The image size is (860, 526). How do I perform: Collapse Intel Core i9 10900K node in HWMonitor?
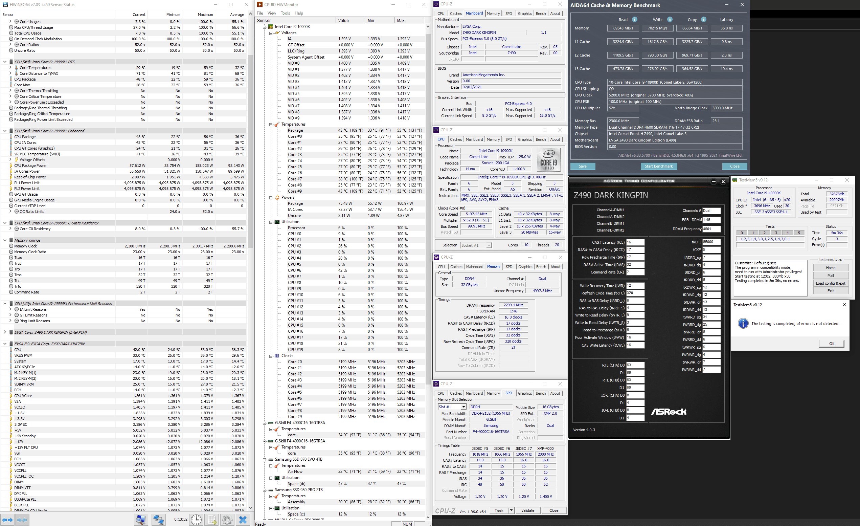(264, 27)
